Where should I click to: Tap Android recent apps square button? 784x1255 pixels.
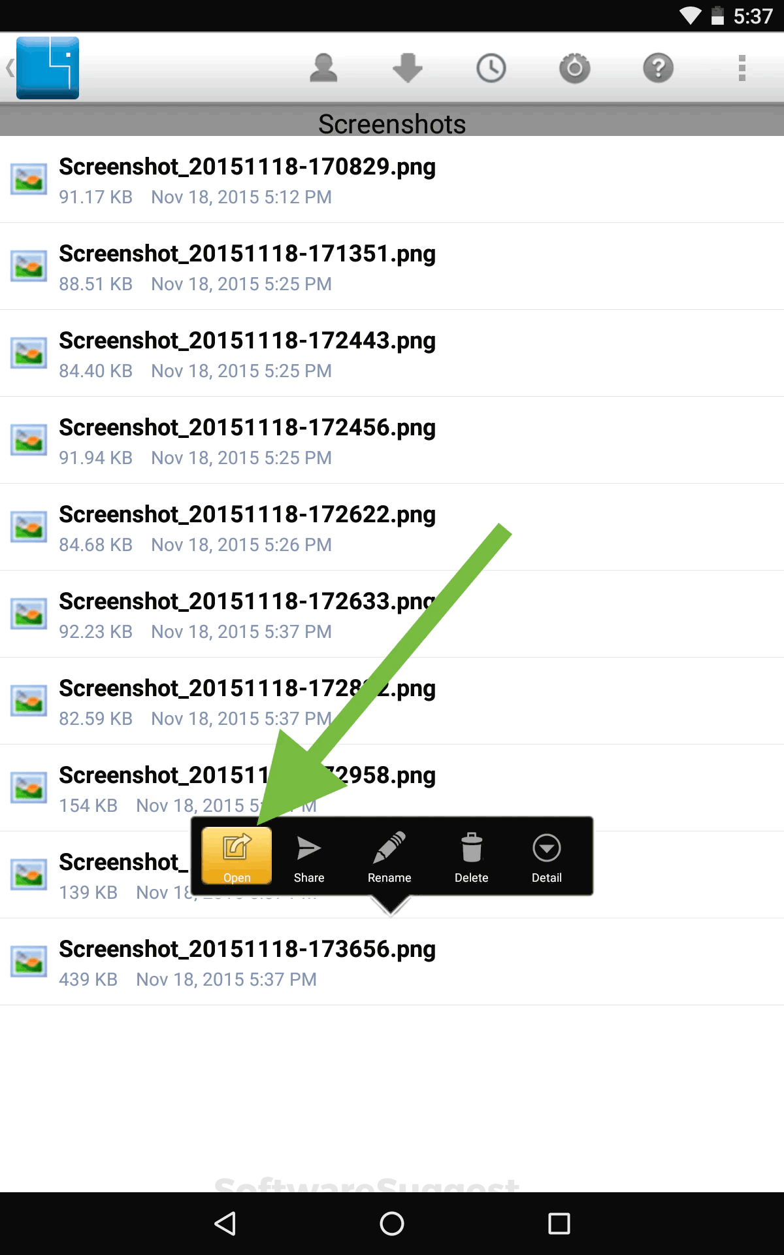[559, 1224]
